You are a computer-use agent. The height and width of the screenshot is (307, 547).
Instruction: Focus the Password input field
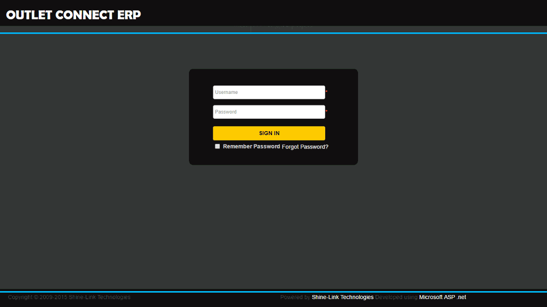[x=269, y=112]
